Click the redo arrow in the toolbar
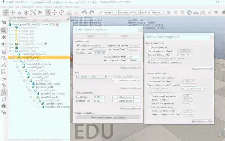Image resolution: width=225 pixels, height=141 pixels. coord(92,12)
